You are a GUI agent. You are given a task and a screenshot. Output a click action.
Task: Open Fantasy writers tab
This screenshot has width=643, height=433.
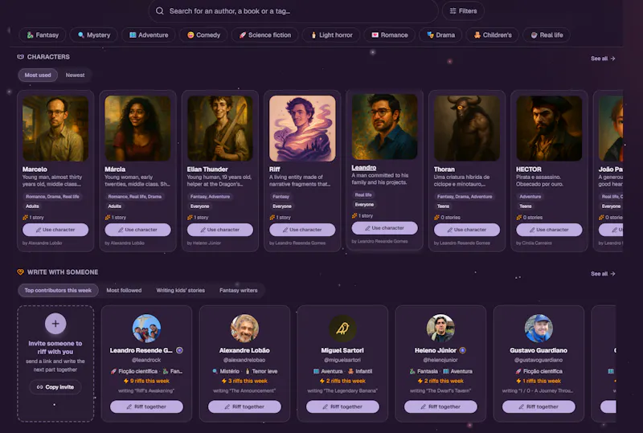(x=238, y=290)
